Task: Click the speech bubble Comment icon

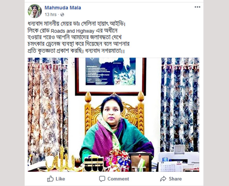Action: pos(102,179)
